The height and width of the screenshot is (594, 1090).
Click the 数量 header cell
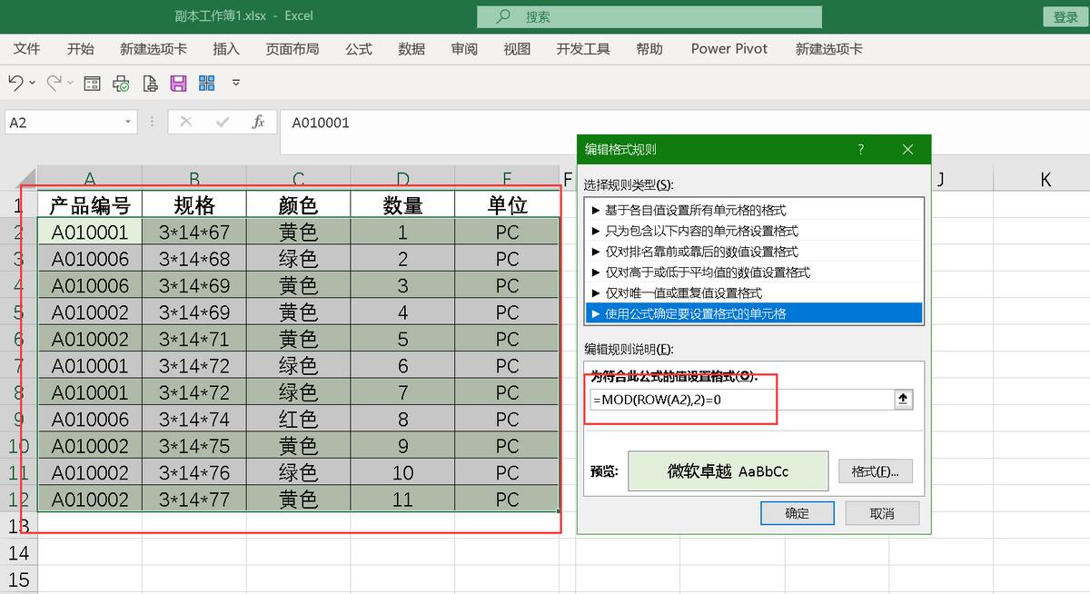pyautogui.click(x=402, y=204)
